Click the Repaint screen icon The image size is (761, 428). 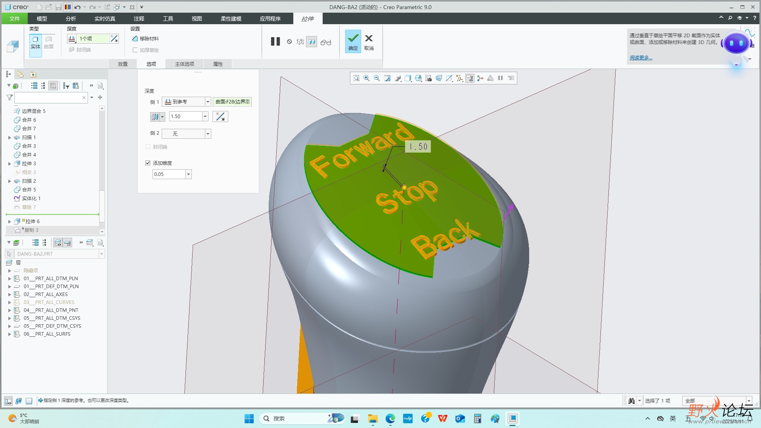click(387, 78)
